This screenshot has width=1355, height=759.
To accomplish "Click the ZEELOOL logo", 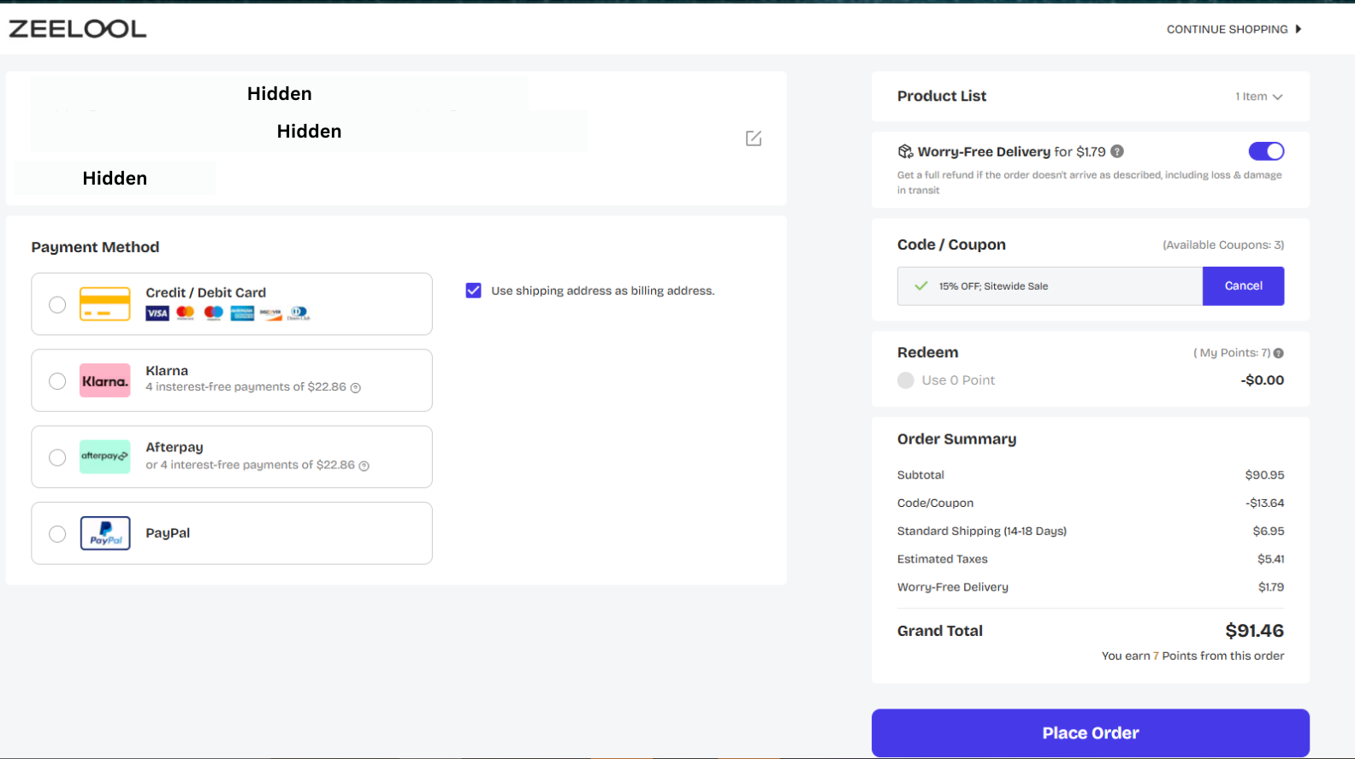I will click(78, 29).
